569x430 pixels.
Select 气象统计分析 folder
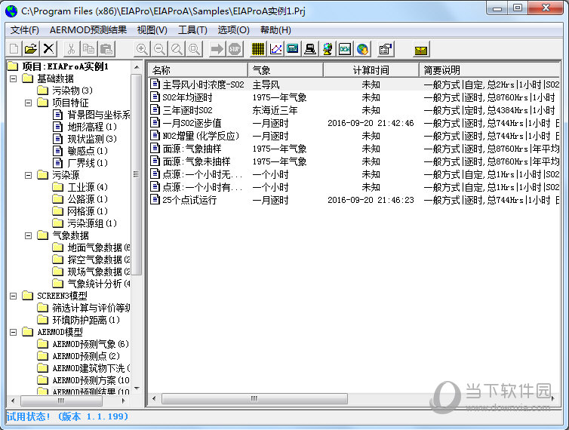[99, 284]
